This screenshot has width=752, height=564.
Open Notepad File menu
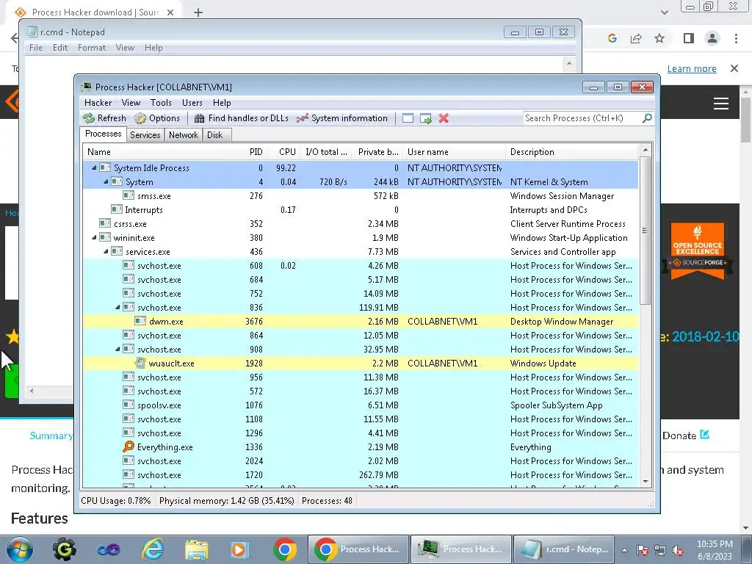35,48
